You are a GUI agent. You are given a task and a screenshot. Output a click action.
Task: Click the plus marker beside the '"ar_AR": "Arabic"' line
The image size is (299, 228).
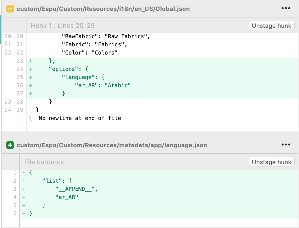point(30,85)
